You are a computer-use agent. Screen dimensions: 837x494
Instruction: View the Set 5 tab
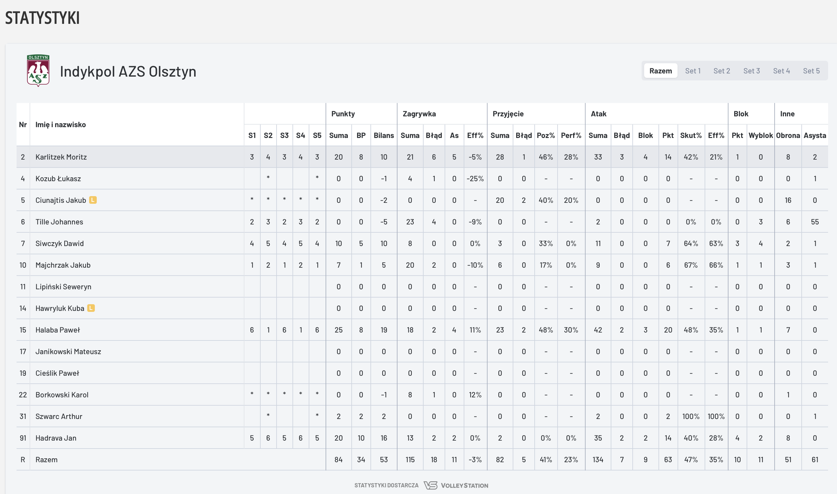pos(811,71)
